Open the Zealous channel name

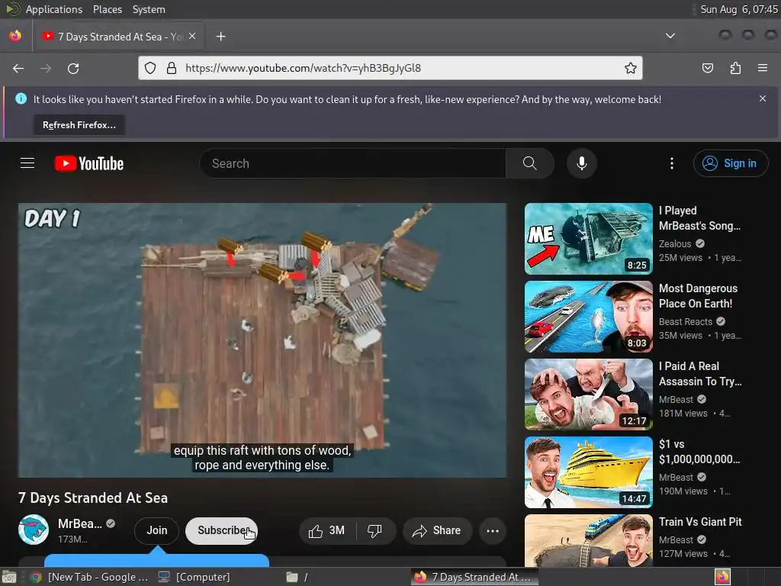click(x=675, y=243)
